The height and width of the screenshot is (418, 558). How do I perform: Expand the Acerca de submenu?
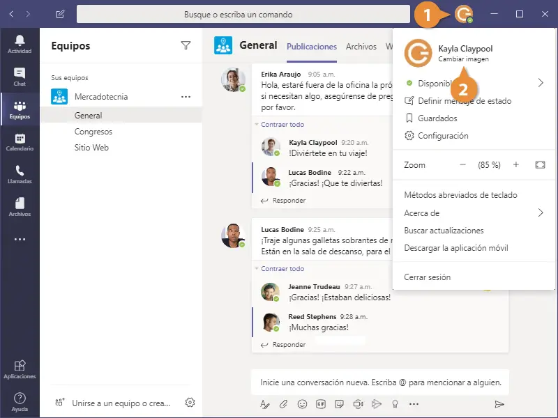pyautogui.click(x=541, y=213)
